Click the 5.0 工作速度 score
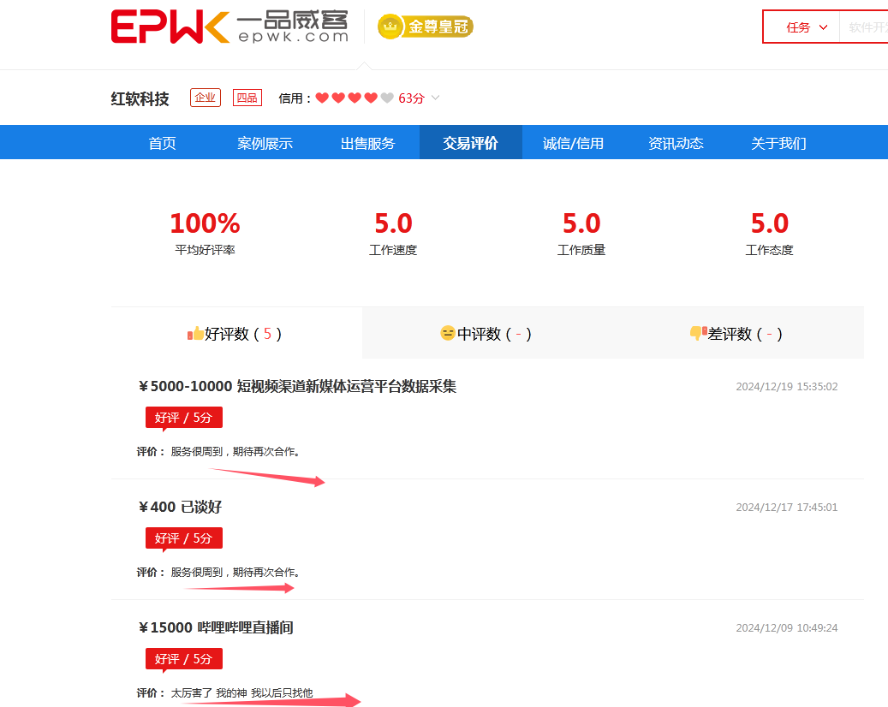 (x=393, y=223)
